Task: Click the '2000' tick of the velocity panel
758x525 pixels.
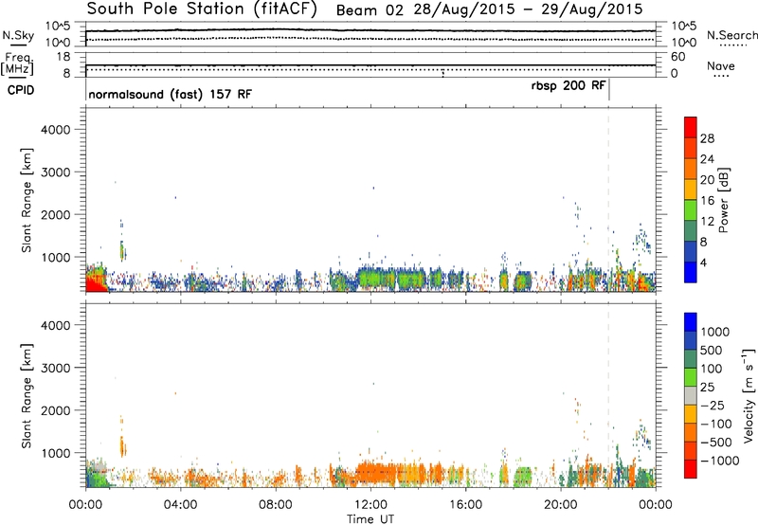Action: coord(56,410)
